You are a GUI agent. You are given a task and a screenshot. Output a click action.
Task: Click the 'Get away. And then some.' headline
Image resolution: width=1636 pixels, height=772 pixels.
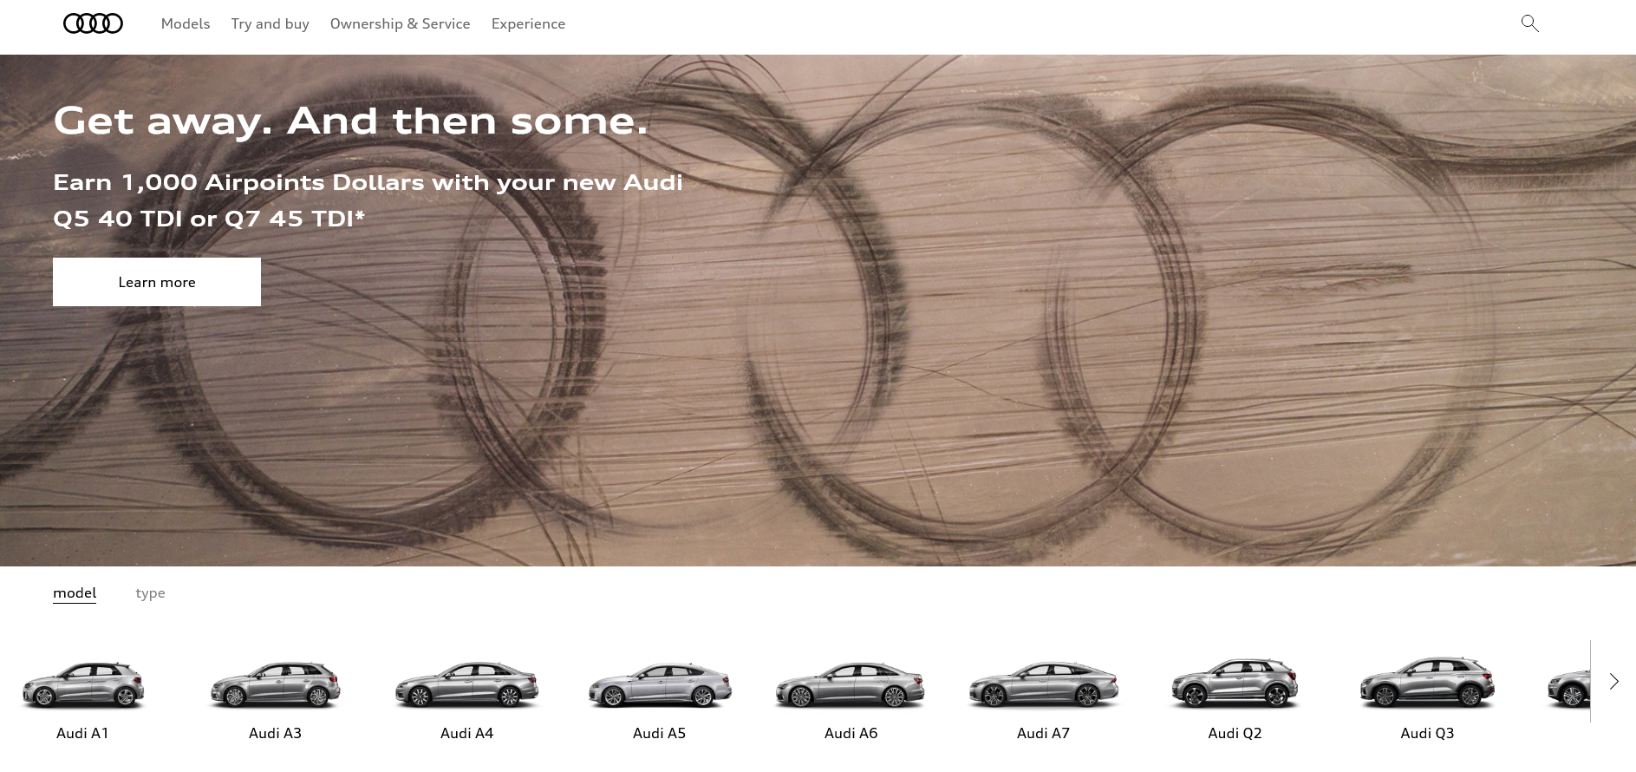point(350,121)
